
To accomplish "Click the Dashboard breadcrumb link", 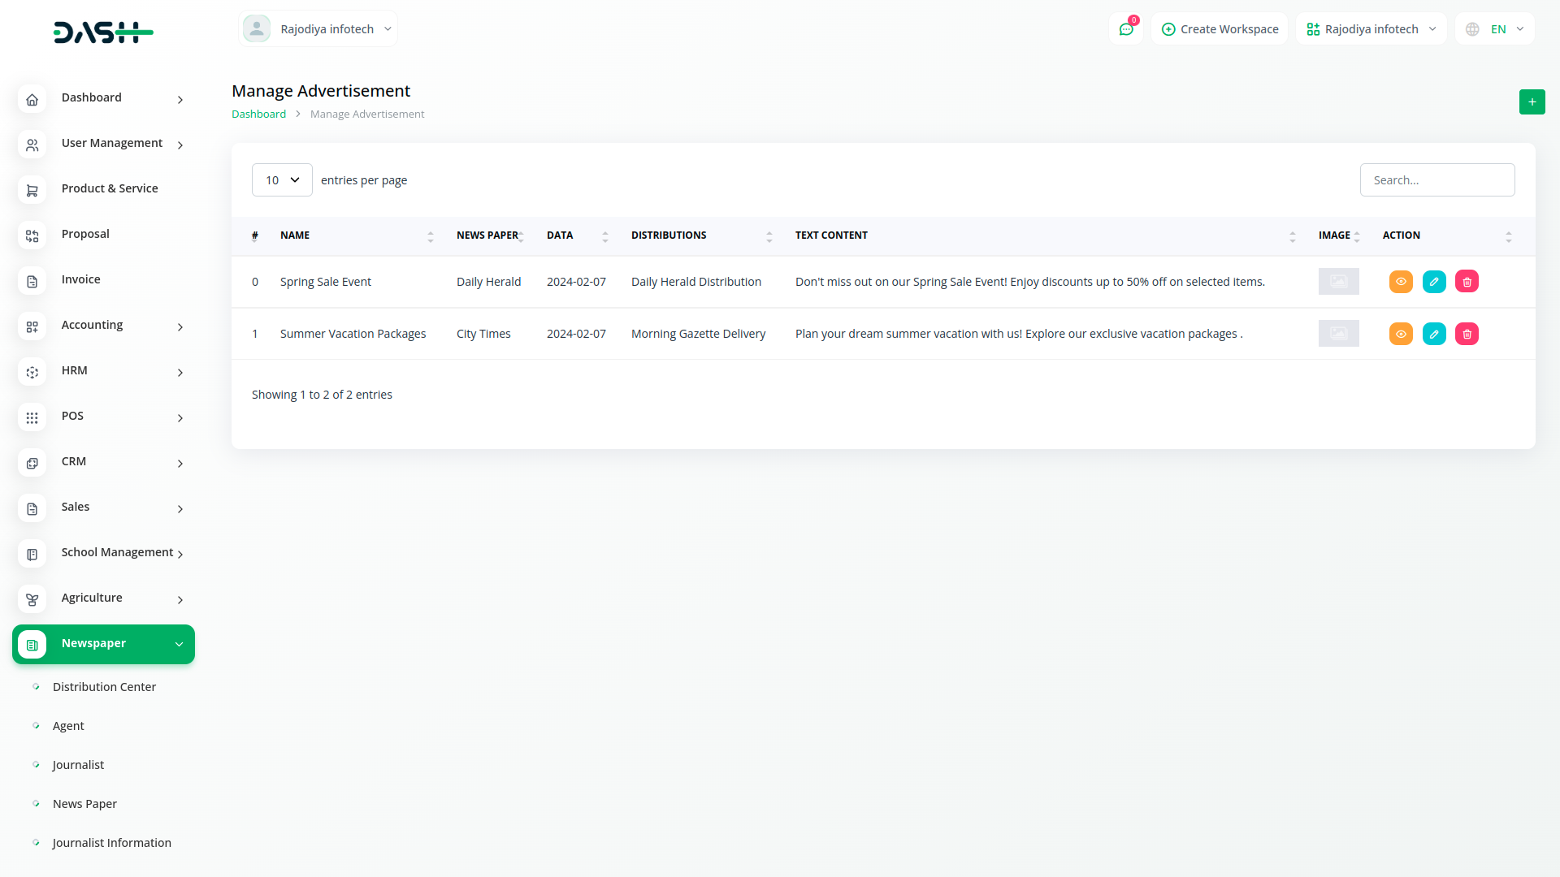I will pyautogui.click(x=258, y=114).
